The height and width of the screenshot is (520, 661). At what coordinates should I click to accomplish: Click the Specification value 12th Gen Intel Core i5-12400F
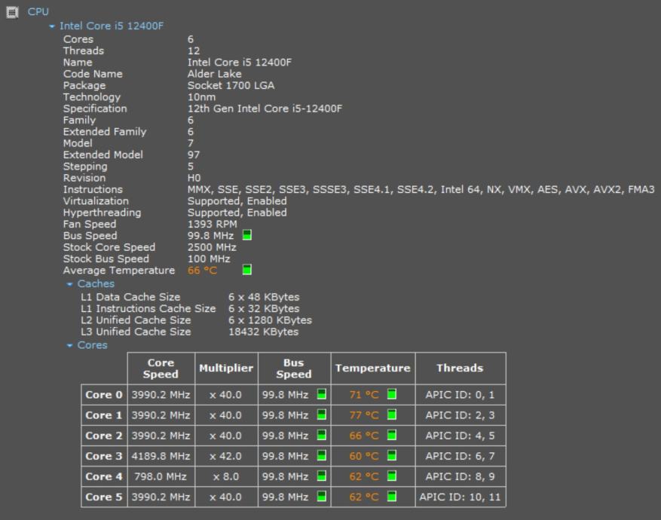265,109
